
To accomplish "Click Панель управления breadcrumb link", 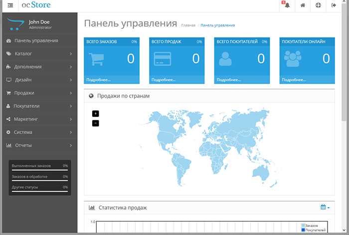I will point(218,25).
